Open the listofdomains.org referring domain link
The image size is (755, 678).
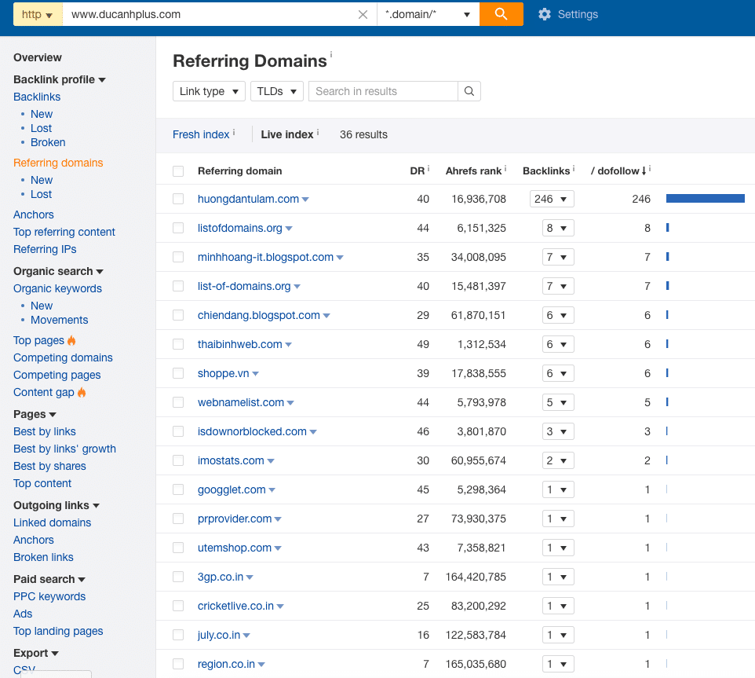240,228
